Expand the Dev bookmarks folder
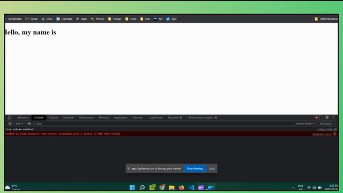This screenshot has width=343, height=193. click(145, 19)
